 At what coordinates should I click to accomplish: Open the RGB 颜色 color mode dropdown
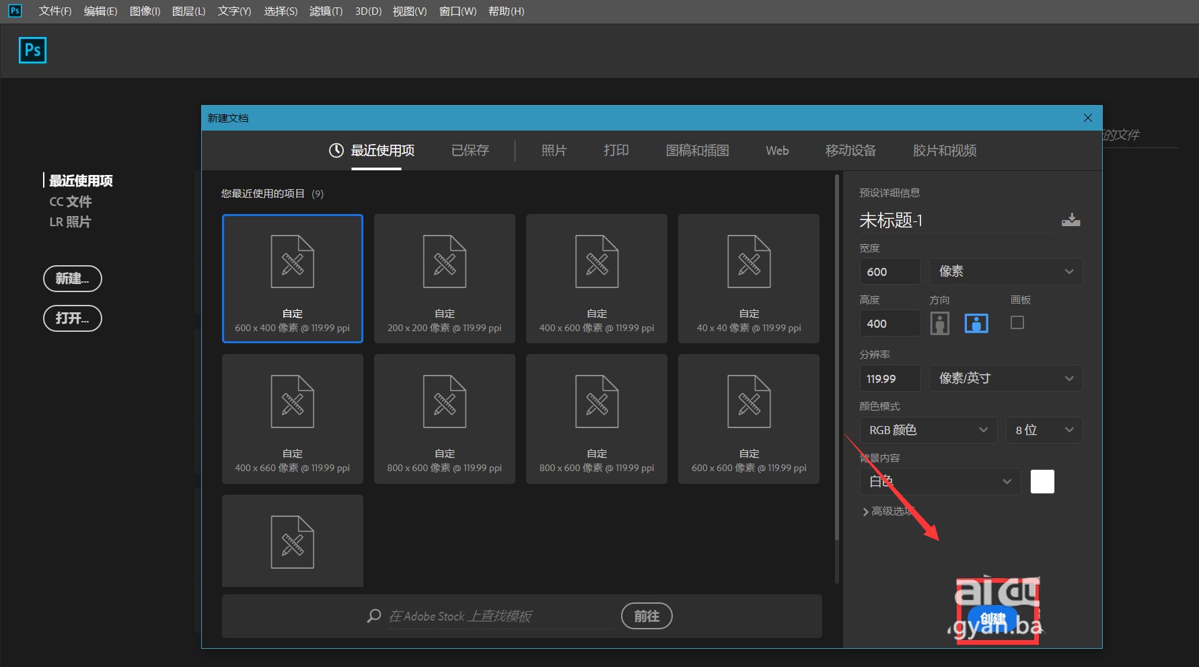[x=929, y=430]
